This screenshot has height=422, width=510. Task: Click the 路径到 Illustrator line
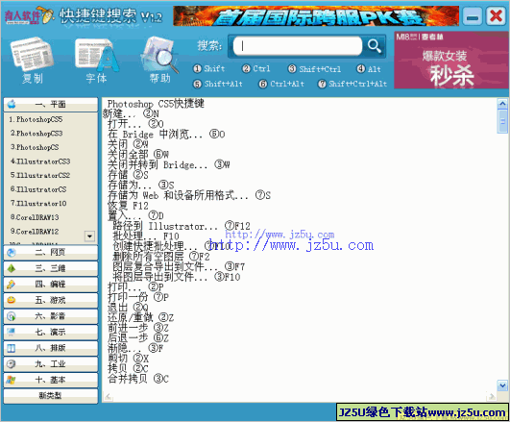click(x=182, y=226)
